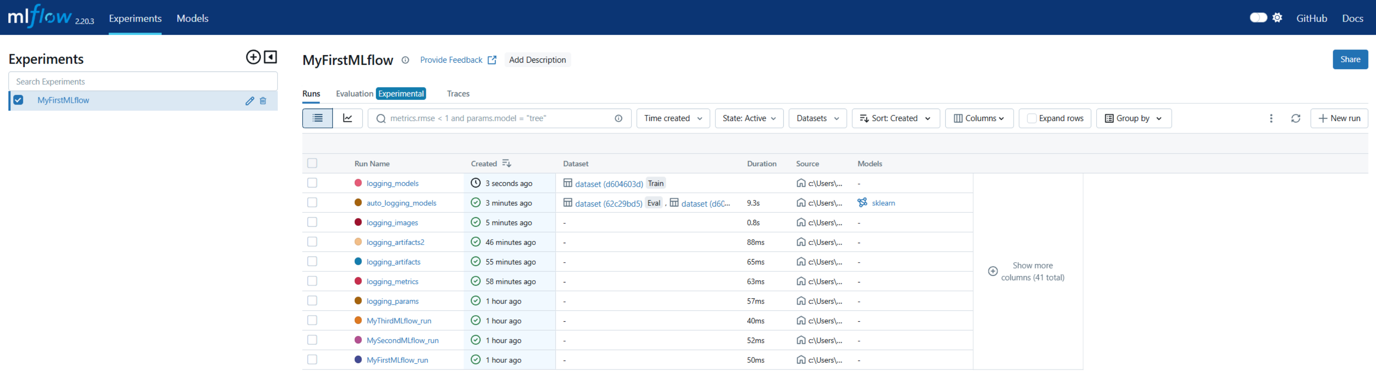Screen dimensions: 1376x380
Task: Select the auto_logging_models run checkbox
Action: (312, 203)
